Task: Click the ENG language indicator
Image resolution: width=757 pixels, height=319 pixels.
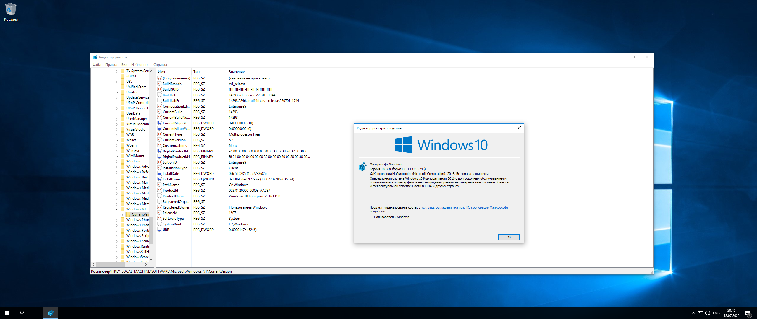Action: click(716, 313)
